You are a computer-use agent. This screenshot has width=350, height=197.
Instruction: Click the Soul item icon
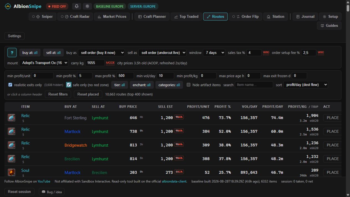point(11,172)
